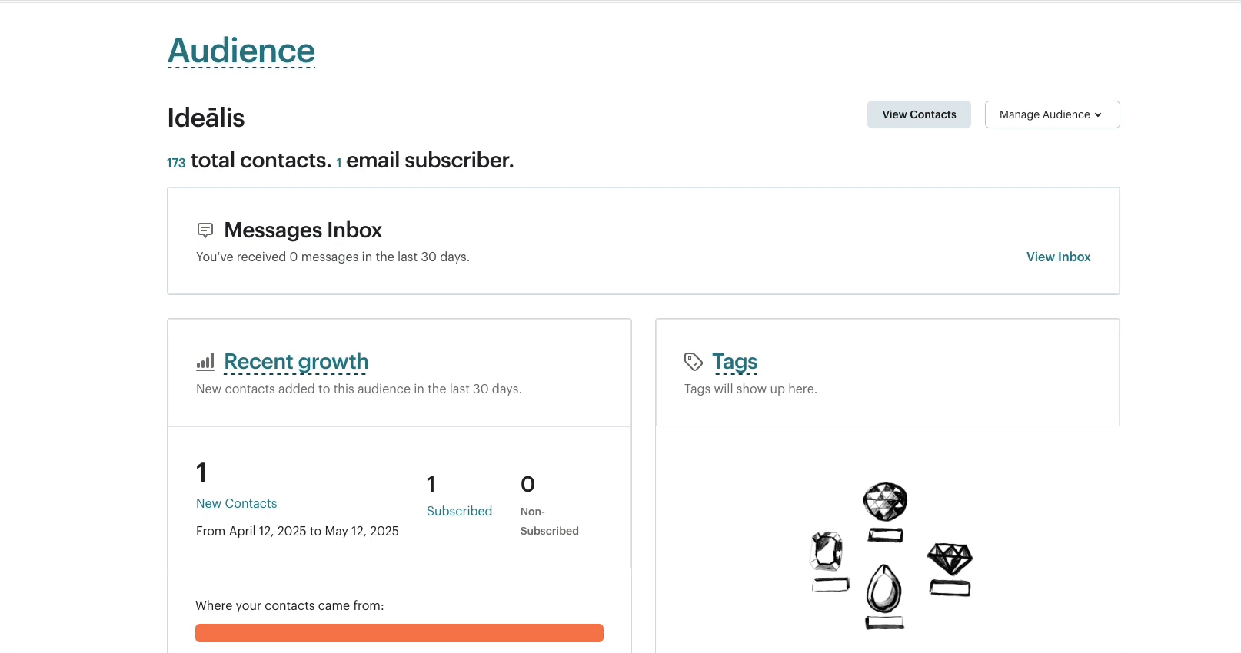This screenshot has height=653, width=1241.
Task: Click the Audience page heading link
Action: tap(241, 51)
